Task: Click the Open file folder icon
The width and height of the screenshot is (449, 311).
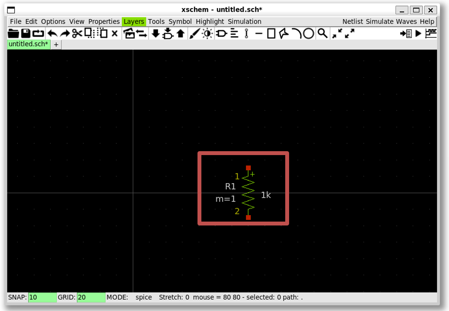Action: click(13, 33)
